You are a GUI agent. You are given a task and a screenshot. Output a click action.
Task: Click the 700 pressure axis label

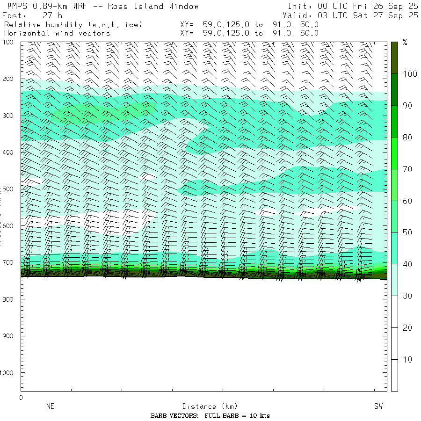(x=8, y=262)
